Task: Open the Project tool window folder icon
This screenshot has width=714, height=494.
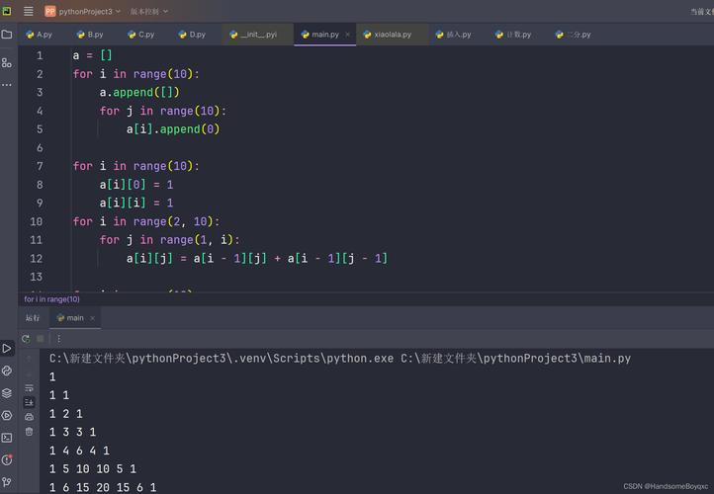Action: point(7,35)
